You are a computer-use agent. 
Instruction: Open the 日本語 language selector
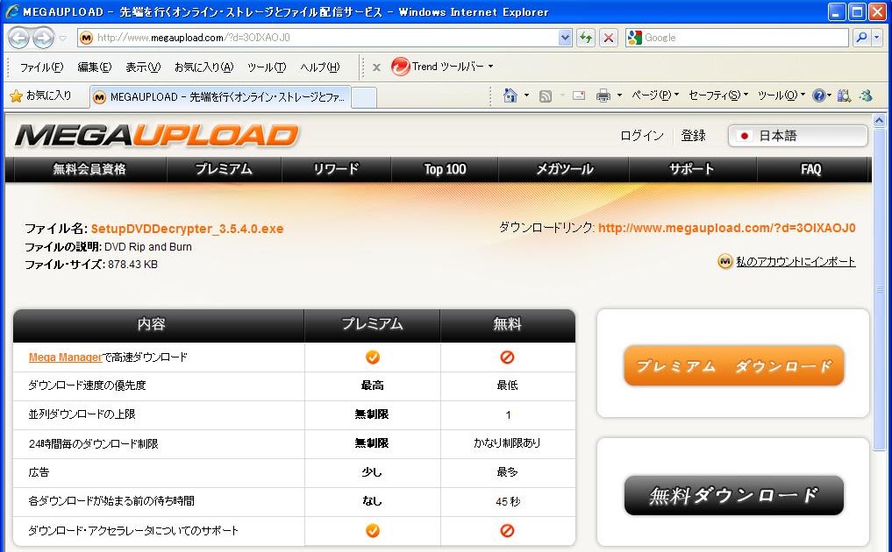click(x=797, y=136)
